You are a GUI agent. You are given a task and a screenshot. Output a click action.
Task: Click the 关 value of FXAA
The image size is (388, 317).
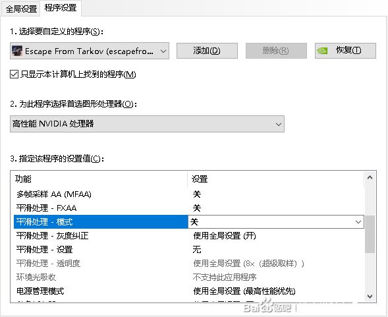coord(197,208)
